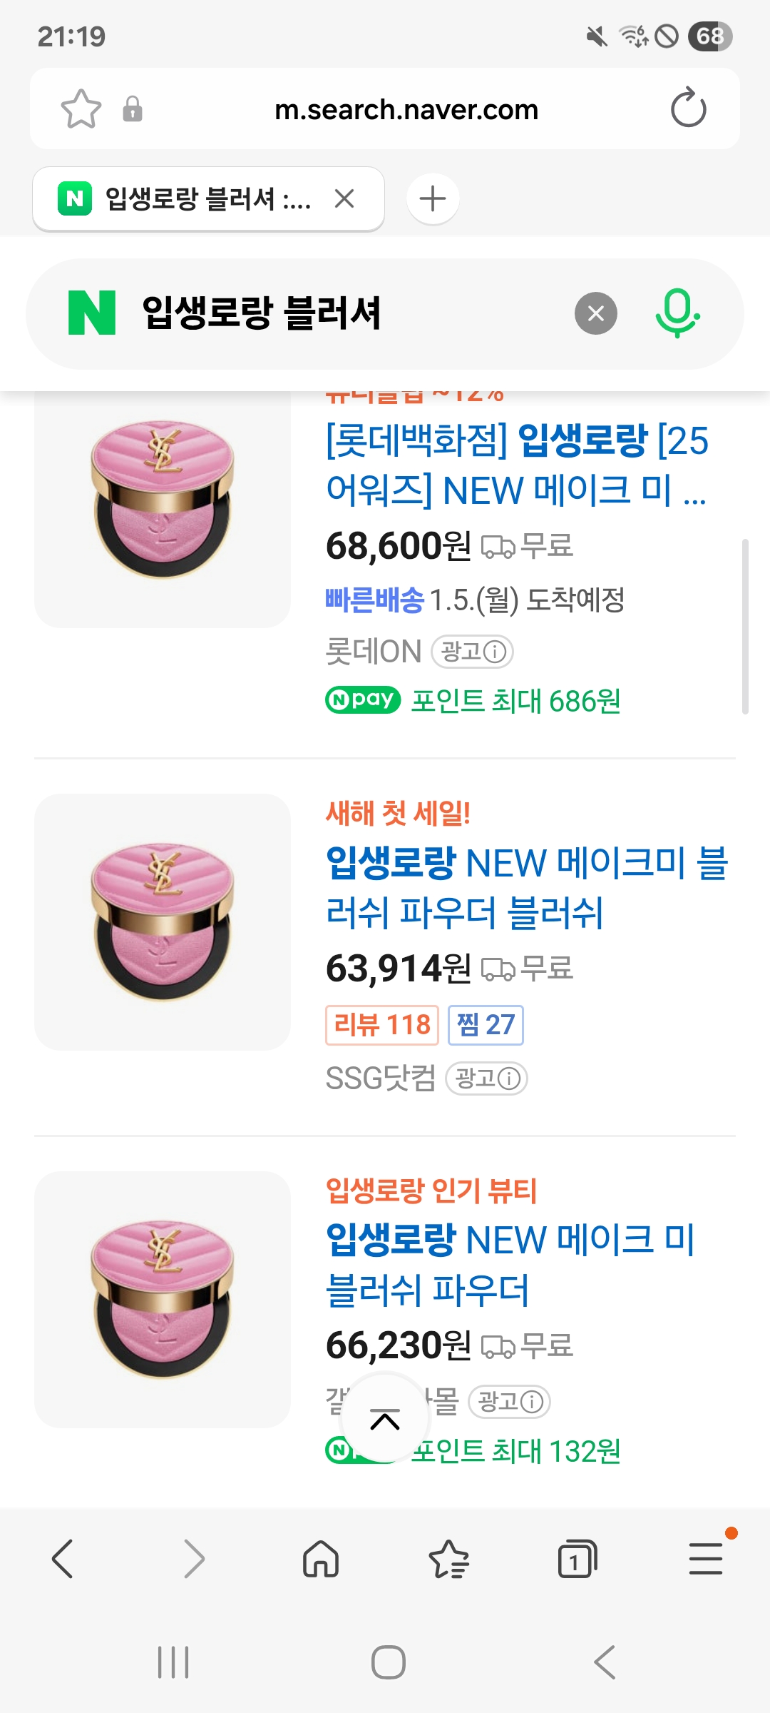Tap the bookmark star in address bar

tap(81, 109)
